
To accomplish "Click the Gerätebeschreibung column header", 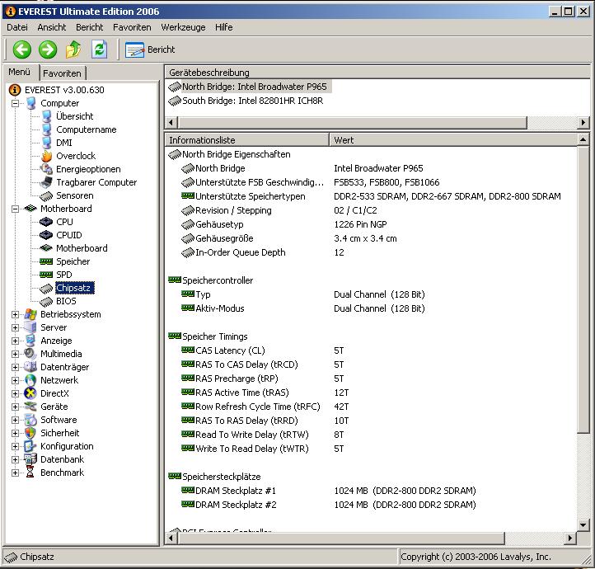I will (x=377, y=73).
